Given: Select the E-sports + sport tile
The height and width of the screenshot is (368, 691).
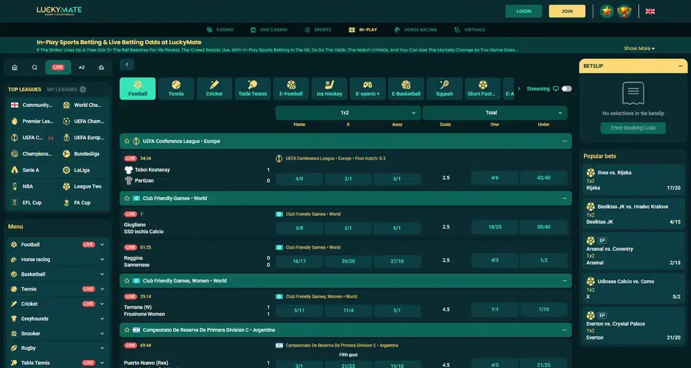Looking at the screenshot, I should (x=368, y=88).
